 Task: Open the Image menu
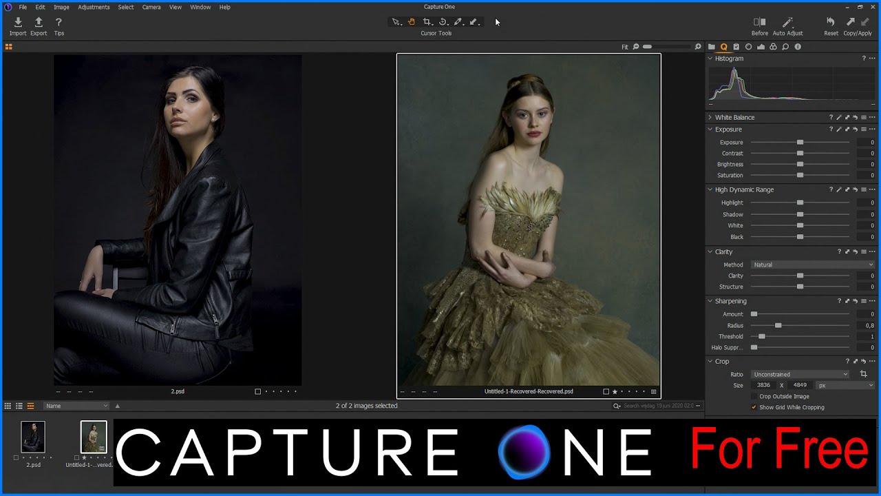point(61,7)
